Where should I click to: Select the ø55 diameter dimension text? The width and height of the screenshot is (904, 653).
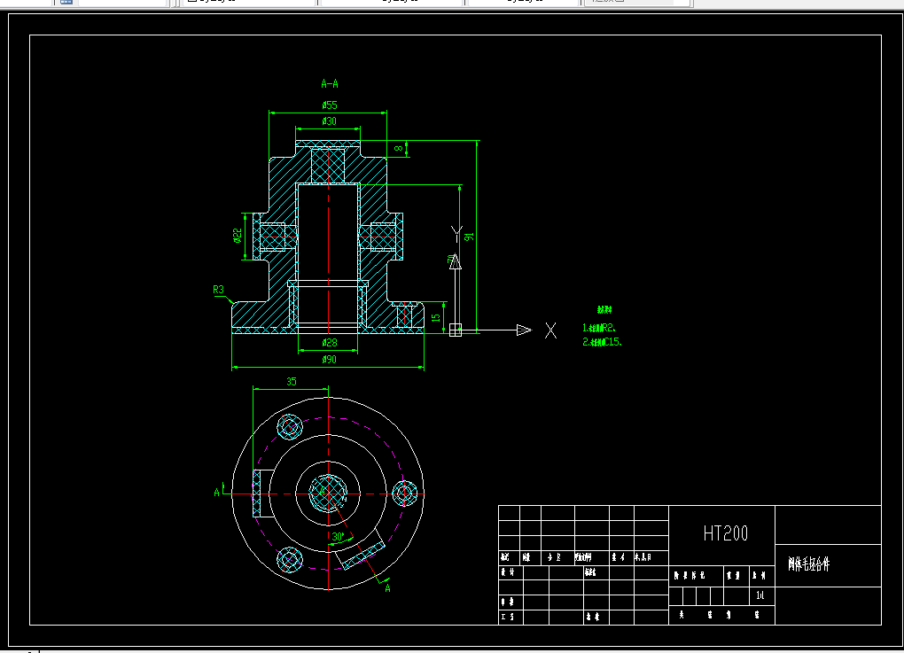(329, 105)
